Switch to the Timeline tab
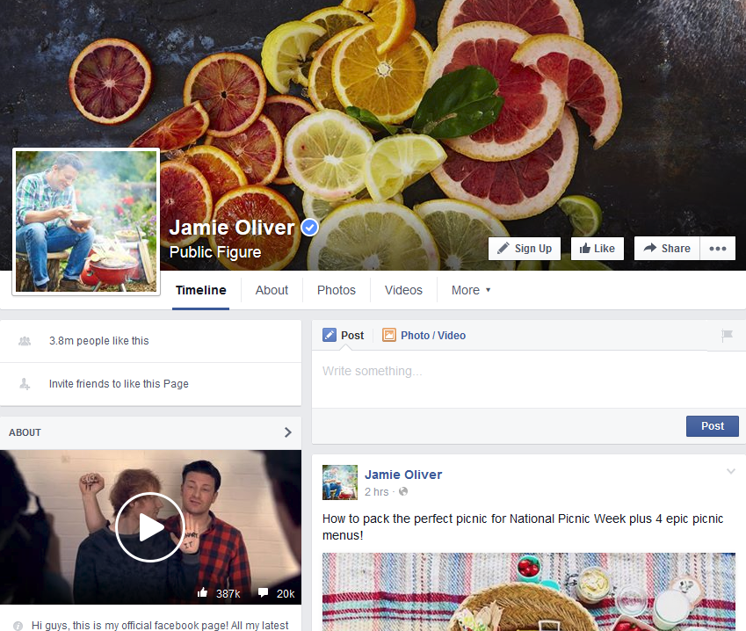This screenshot has height=631, width=746. click(x=200, y=290)
